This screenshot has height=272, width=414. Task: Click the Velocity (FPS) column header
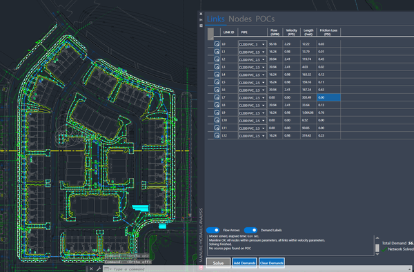(x=291, y=32)
